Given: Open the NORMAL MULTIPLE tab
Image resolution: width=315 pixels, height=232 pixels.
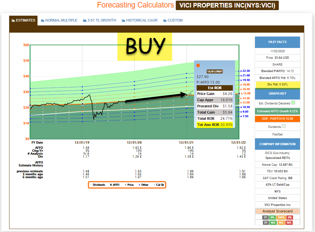Looking at the screenshot, I should tap(59, 20).
